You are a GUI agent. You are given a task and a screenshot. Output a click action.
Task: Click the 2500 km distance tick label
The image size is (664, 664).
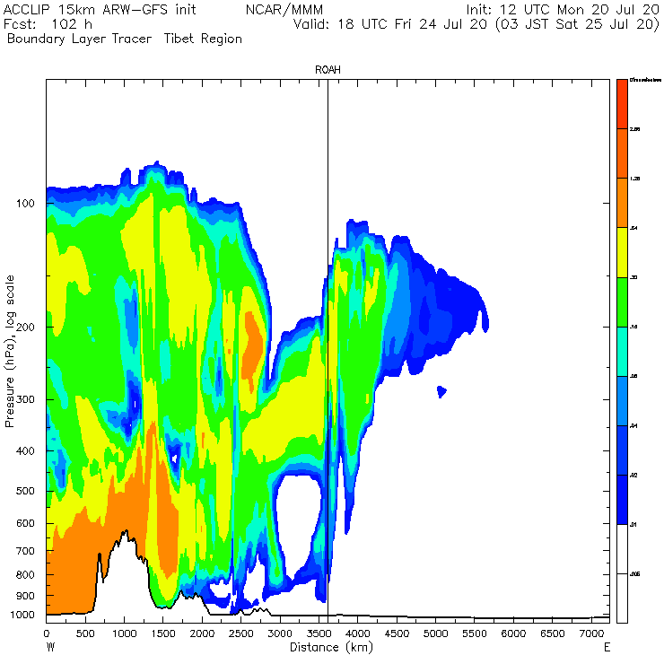coord(241,633)
